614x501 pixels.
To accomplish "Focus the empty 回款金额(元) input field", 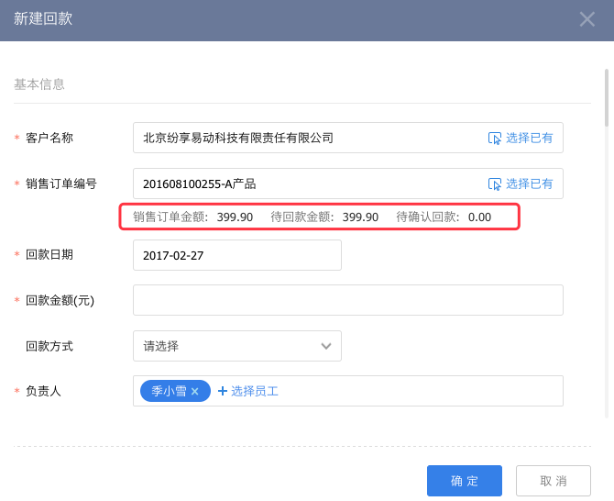I will click(347, 300).
